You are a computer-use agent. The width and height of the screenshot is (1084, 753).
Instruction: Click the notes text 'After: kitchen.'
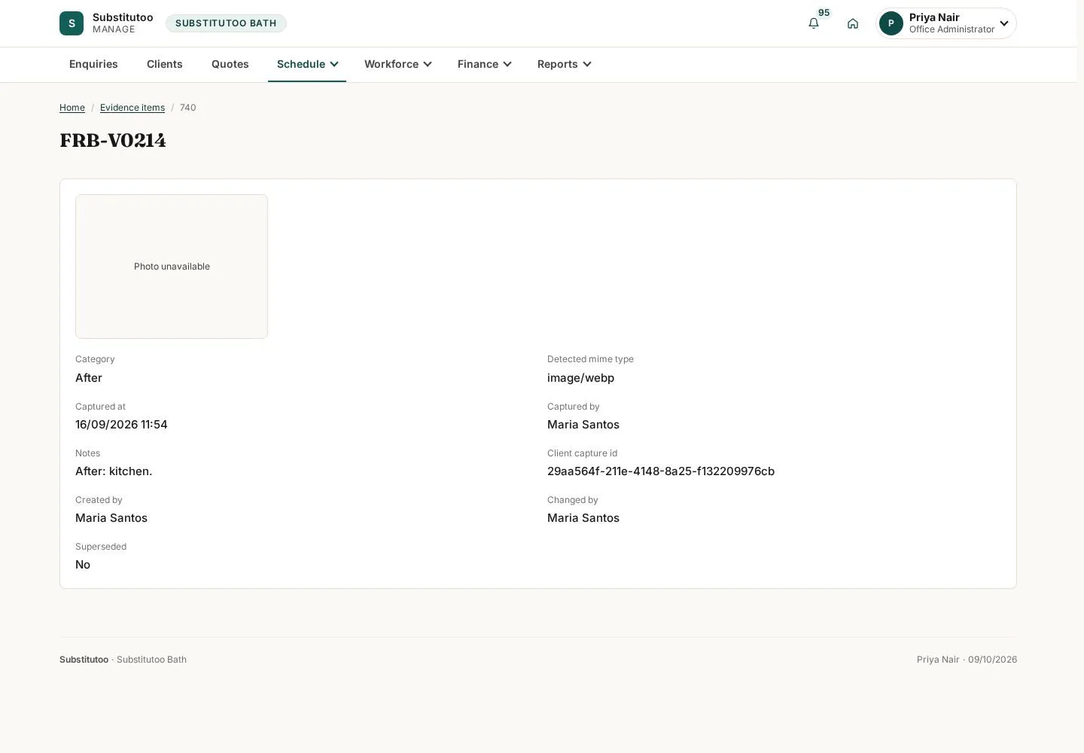(x=114, y=471)
